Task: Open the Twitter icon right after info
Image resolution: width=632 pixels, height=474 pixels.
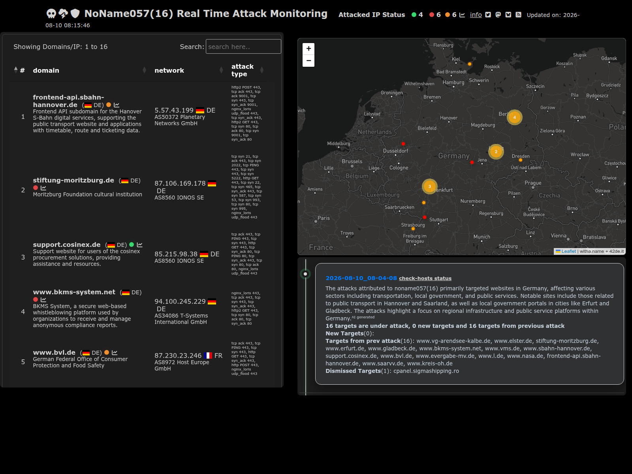Action: [488, 15]
